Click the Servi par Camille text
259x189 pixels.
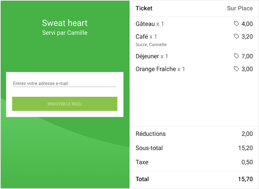pos(65,33)
